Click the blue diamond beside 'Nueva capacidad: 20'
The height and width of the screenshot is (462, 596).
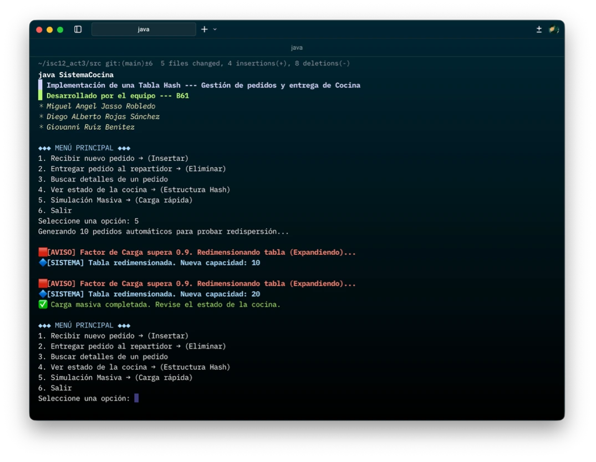(43, 294)
